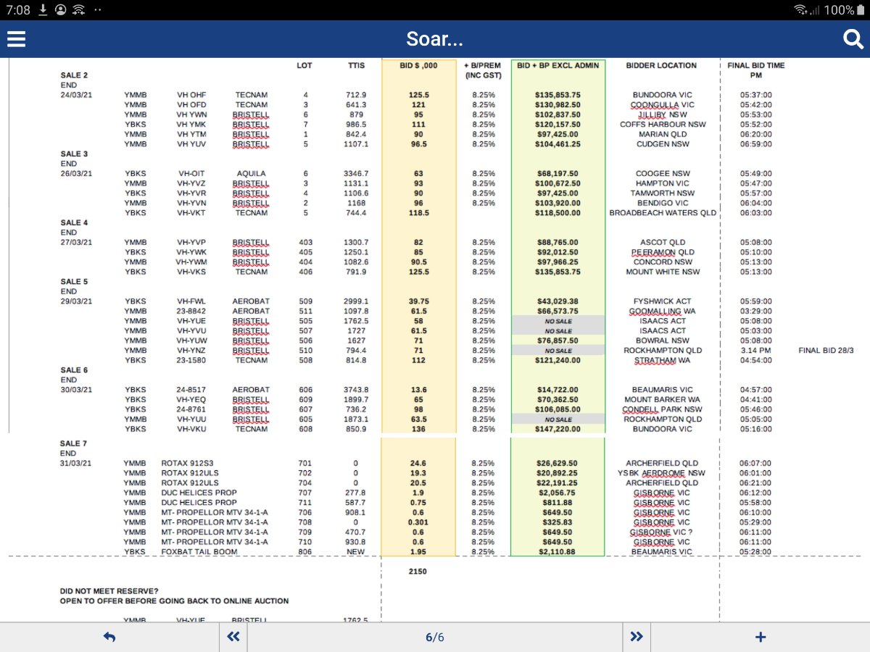Select aircraft registration VH-OIT

point(191,174)
